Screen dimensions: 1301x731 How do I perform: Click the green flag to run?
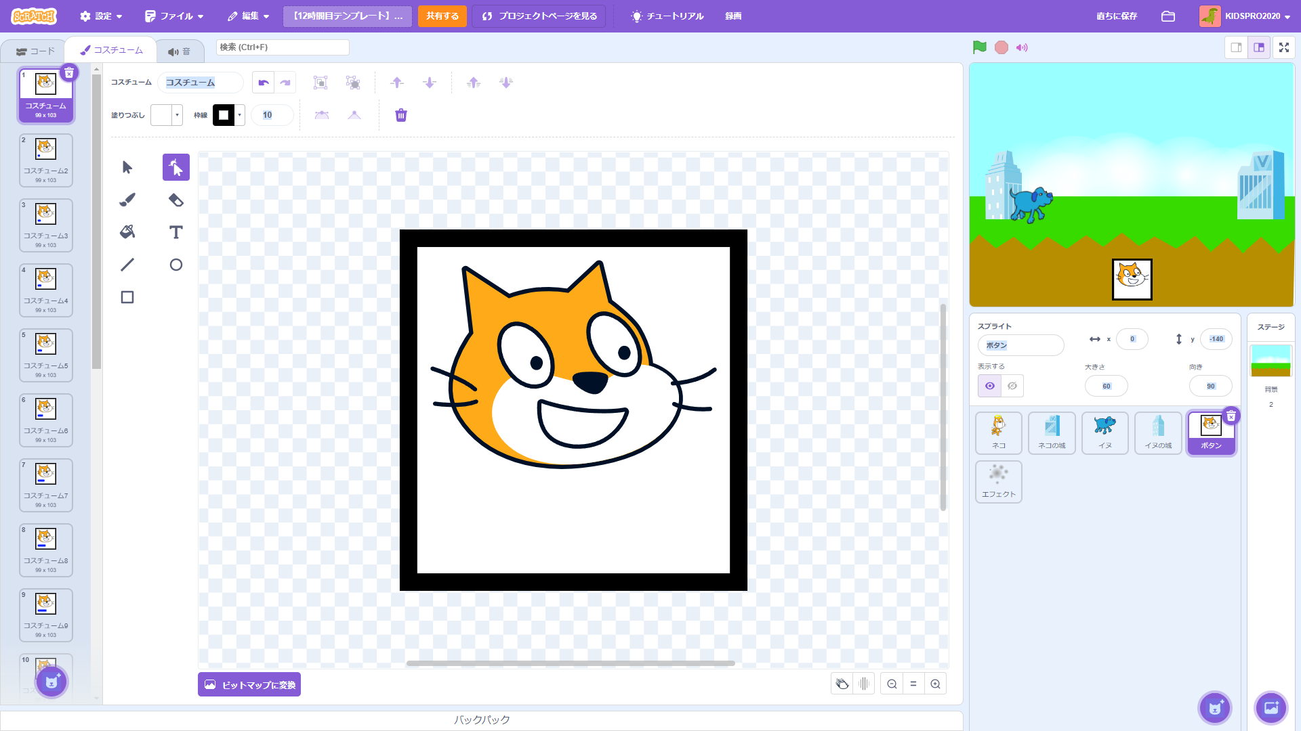(x=979, y=47)
